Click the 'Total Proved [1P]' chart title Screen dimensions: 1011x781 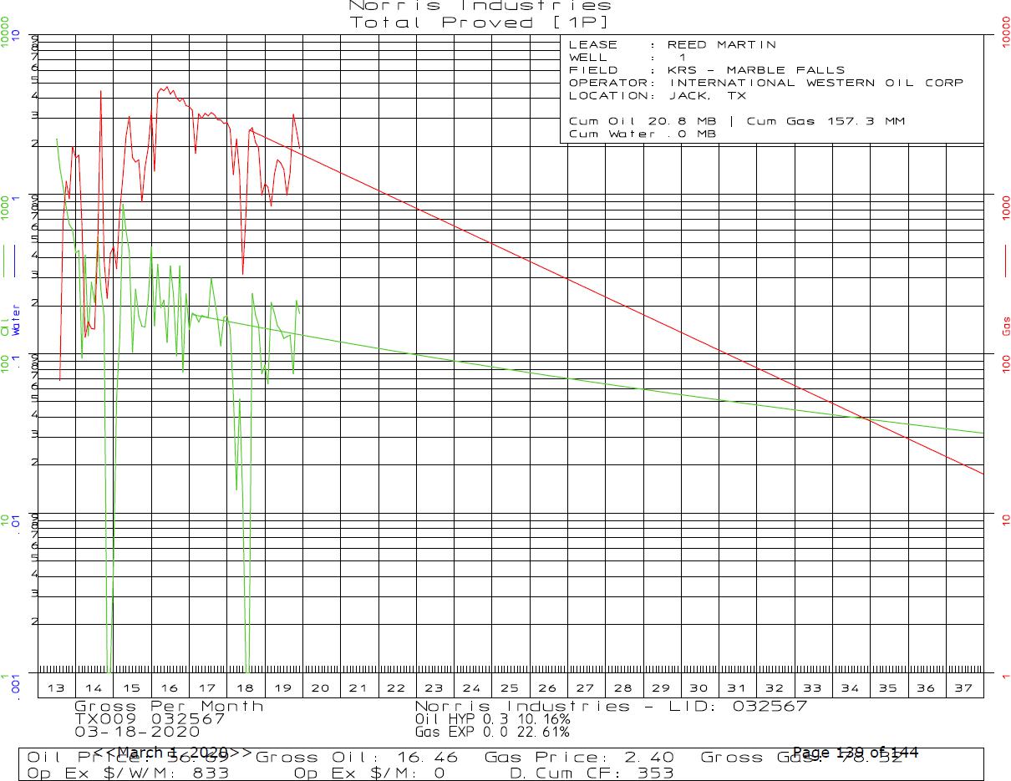click(480, 23)
